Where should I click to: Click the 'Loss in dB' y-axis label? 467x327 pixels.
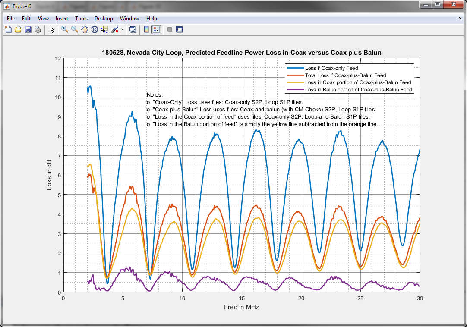[x=49, y=175]
